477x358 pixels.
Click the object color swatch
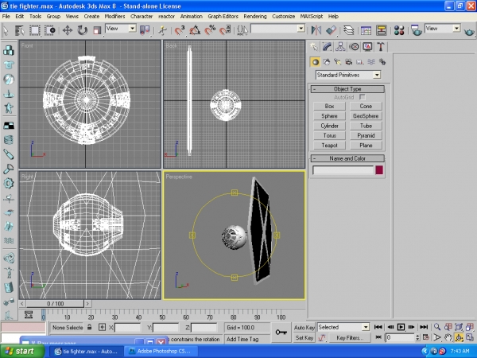click(x=379, y=170)
